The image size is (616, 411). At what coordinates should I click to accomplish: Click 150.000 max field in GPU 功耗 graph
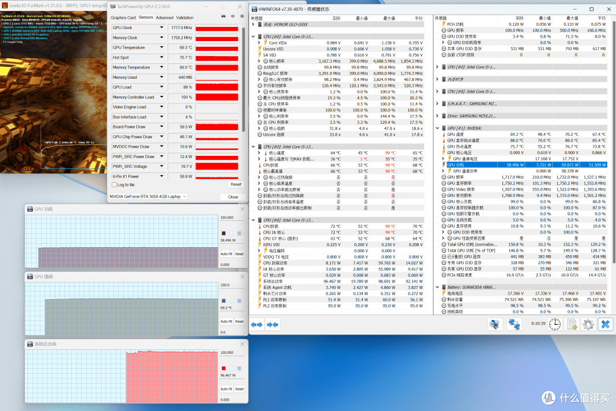(x=233, y=217)
